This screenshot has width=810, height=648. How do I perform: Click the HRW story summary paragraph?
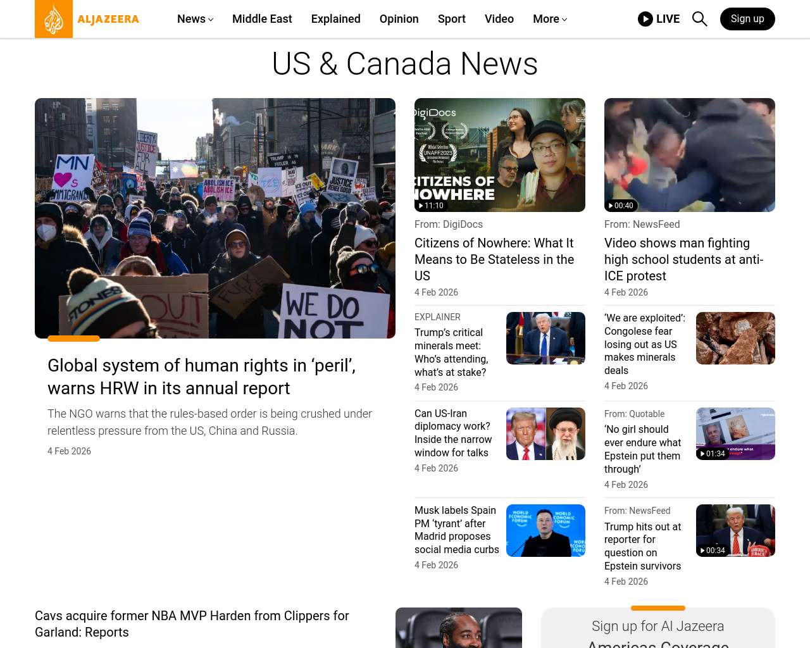tap(209, 422)
